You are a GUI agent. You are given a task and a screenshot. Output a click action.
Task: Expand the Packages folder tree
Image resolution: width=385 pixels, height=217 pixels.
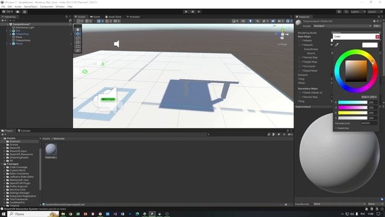point(2,164)
